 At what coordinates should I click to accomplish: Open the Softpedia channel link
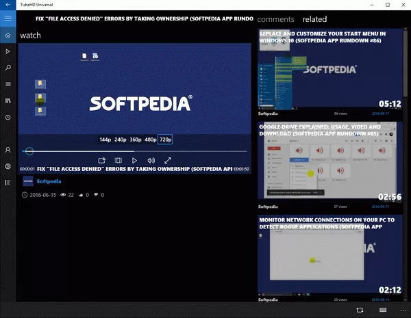pos(49,181)
